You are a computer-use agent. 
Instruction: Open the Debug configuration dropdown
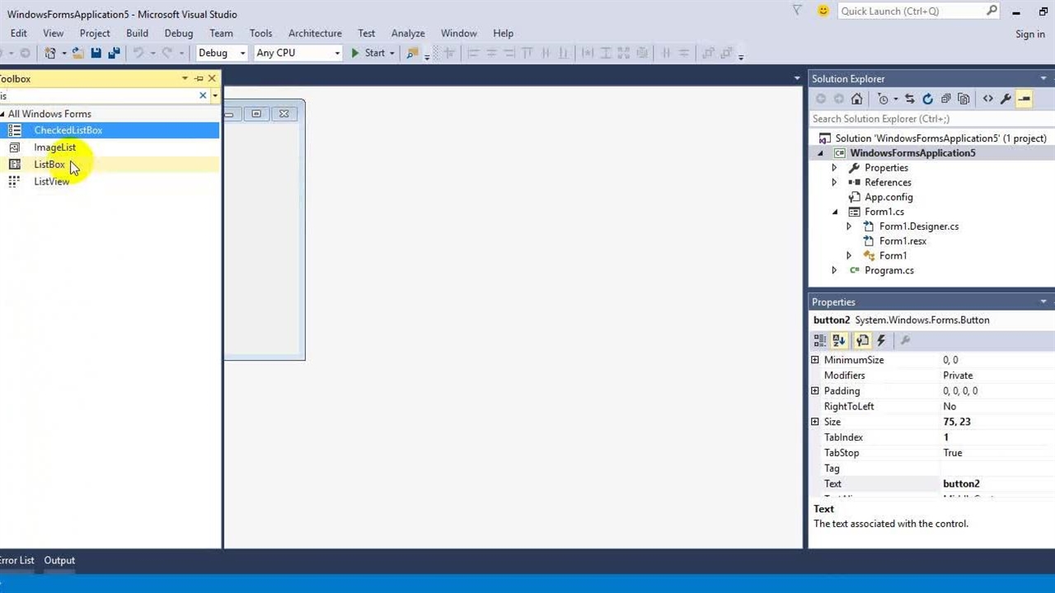pos(222,53)
